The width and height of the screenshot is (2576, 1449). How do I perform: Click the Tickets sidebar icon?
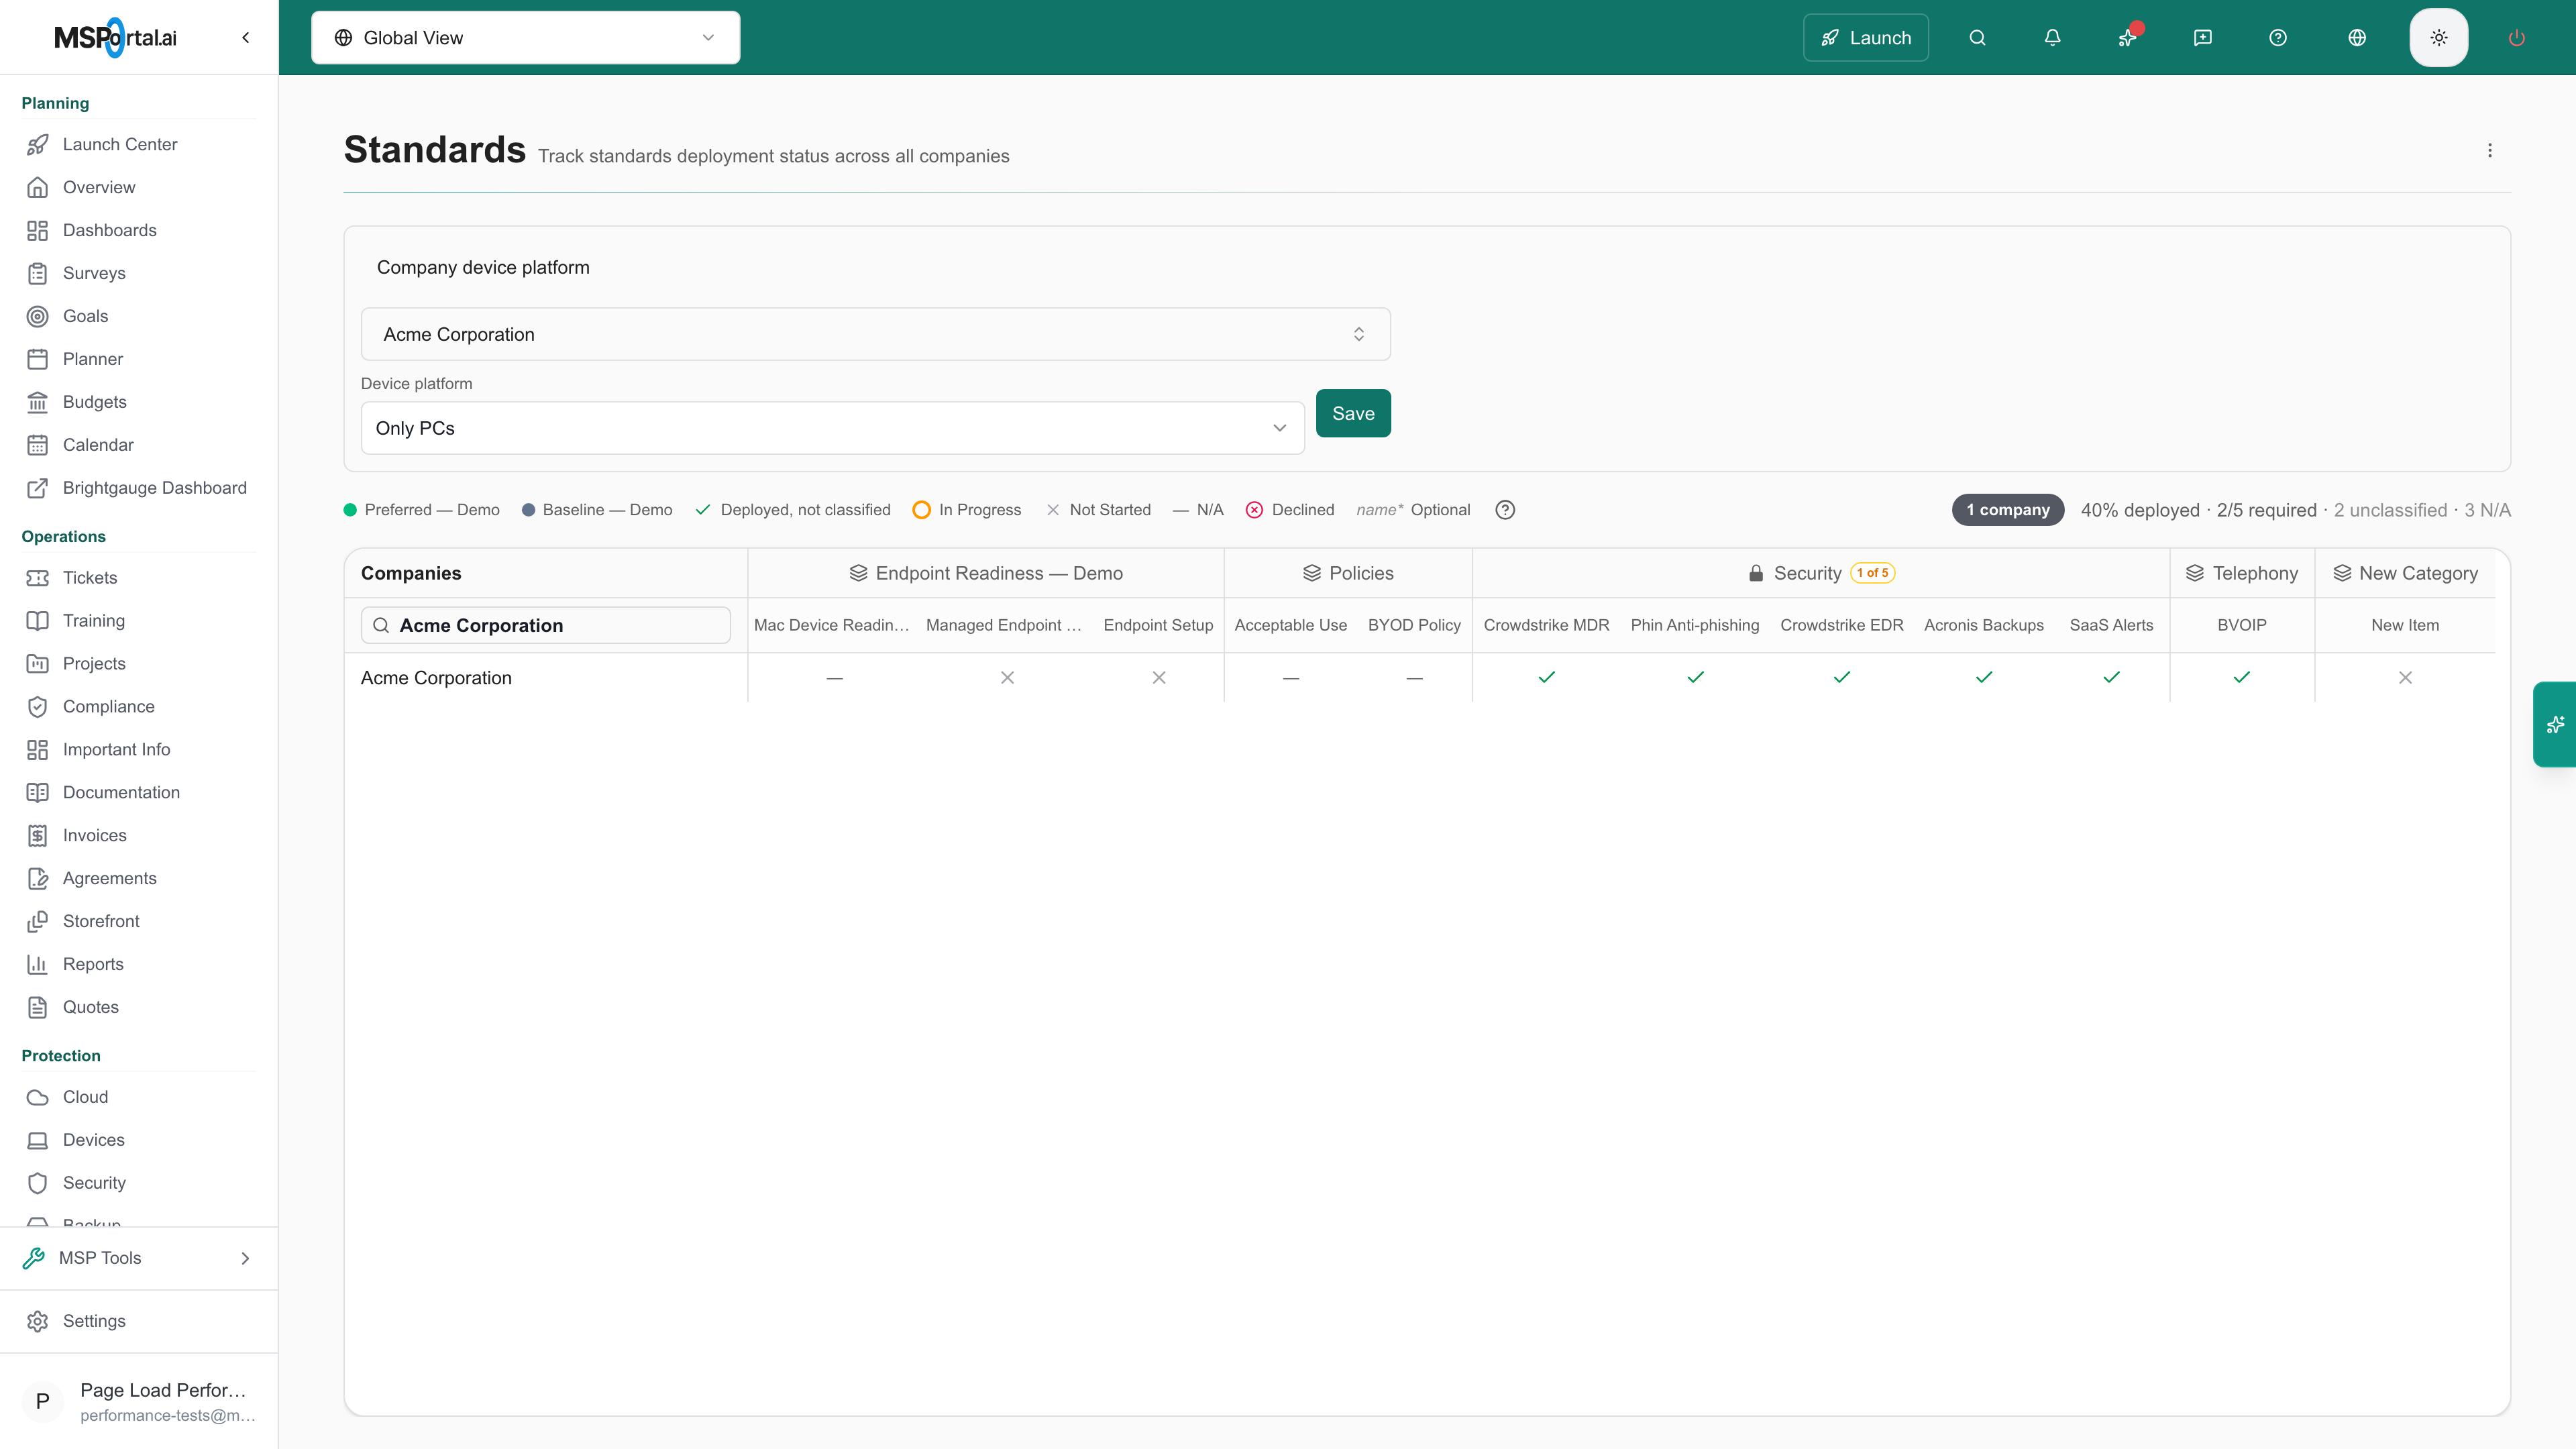(37, 578)
